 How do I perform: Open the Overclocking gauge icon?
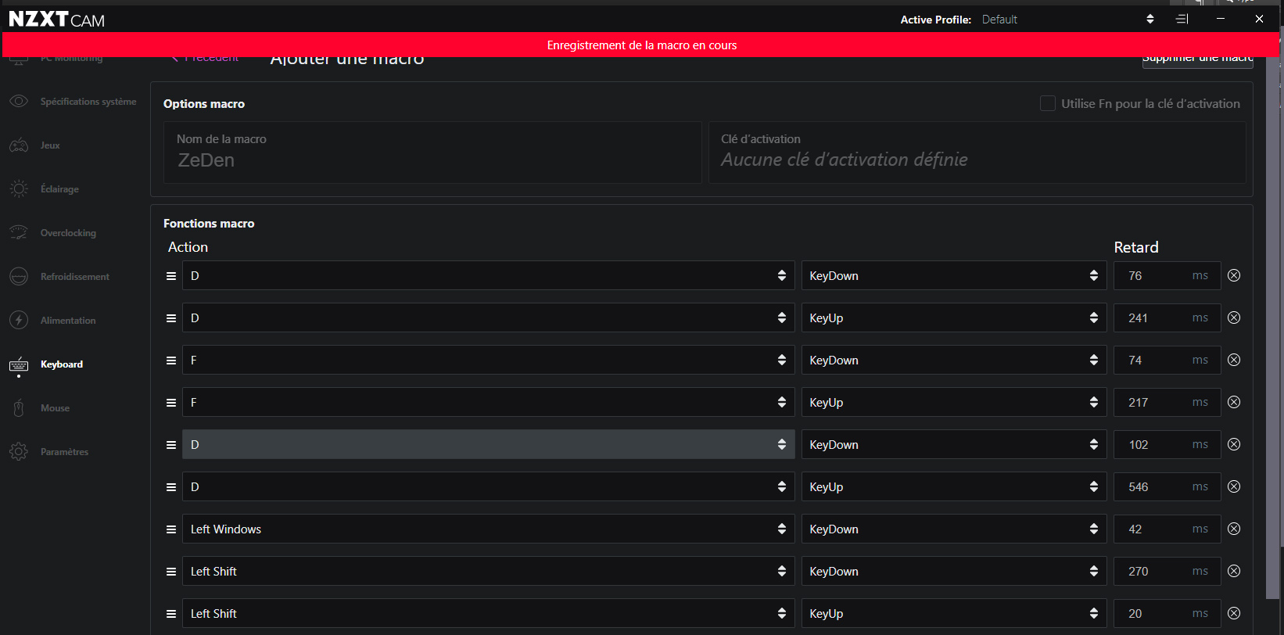pos(19,233)
